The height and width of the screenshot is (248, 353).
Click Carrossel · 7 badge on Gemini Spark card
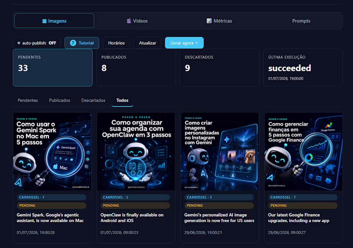click(x=52, y=197)
